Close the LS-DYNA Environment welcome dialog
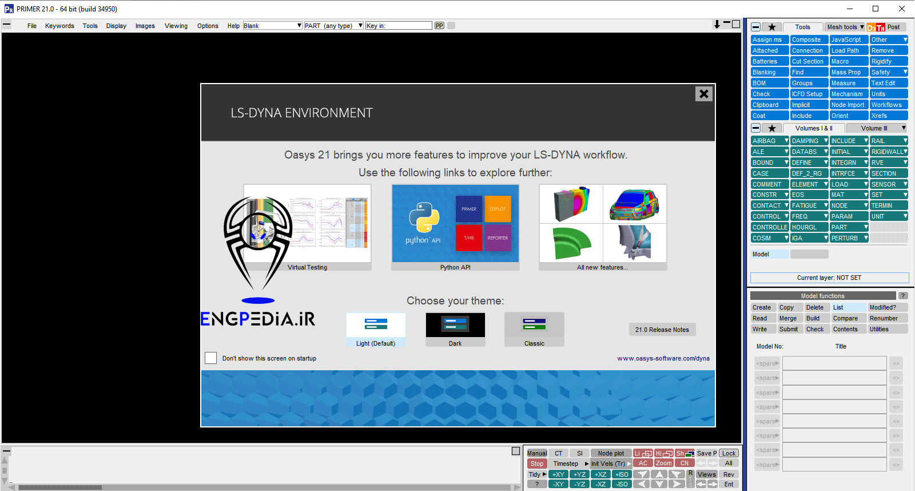Screen dimensions: 915x491 click(x=704, y=94)
